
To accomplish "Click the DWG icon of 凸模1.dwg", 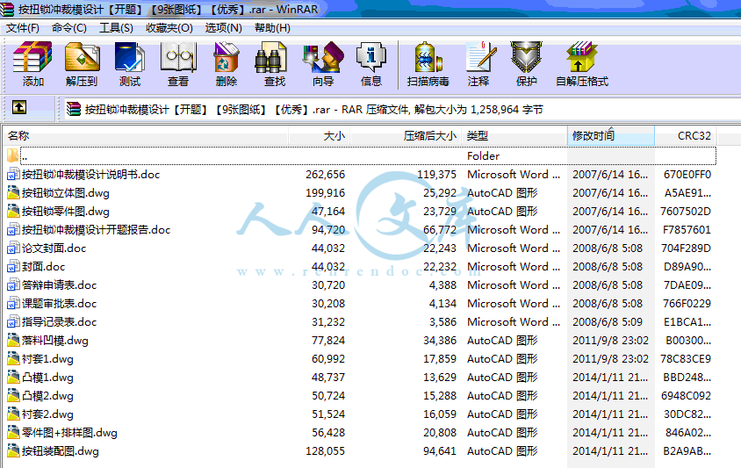I will point(13,378).
